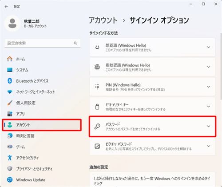Open システム settings category
This screenshot has height=187, width=222.
click(x=22, y=70)
